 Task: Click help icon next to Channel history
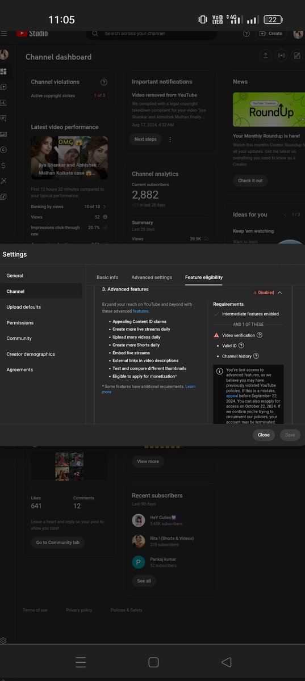pyautogui.click(x=256, y=356)
